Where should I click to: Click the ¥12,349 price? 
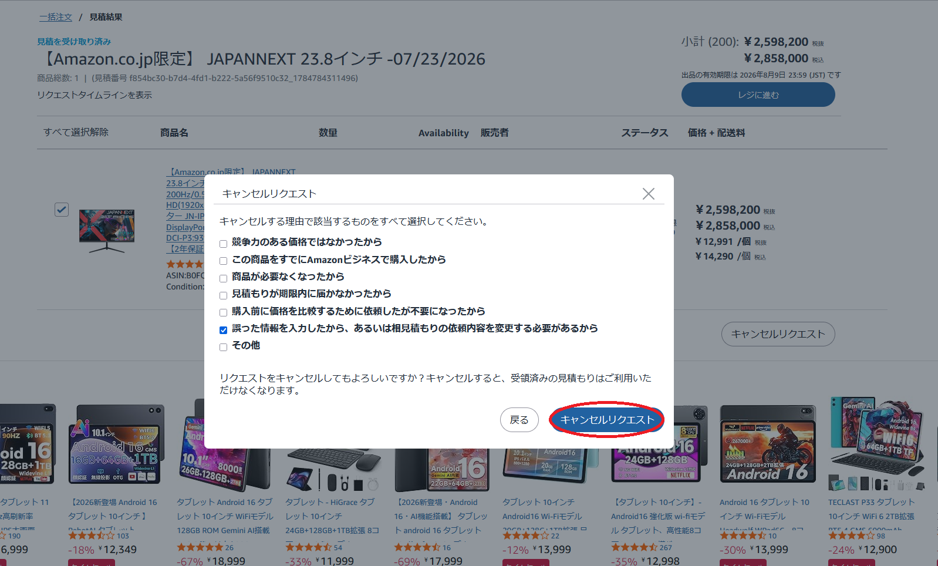click(117, 550)
